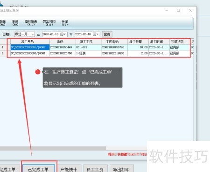This screenshot has width=210, height=172.
Task: Click the horizontal scrollbar of the table
Action: [53, 148]
